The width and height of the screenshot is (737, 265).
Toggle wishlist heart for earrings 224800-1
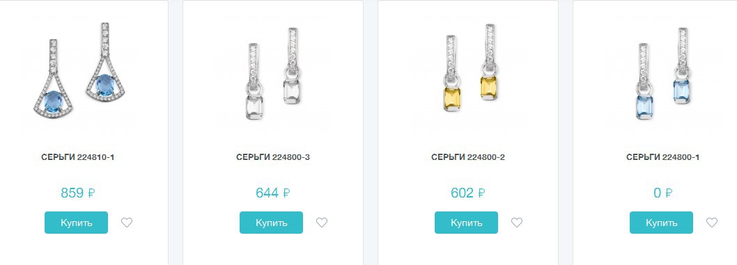712,223
